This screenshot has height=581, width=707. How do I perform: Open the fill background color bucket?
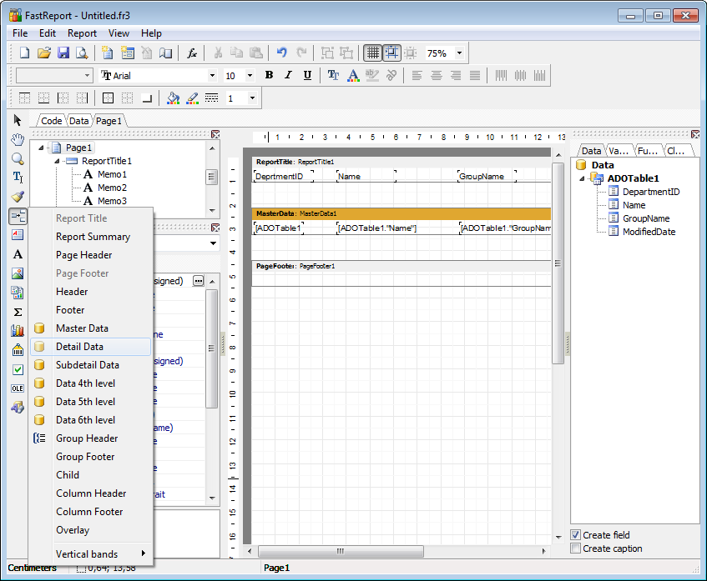click(x=173, y=98)
